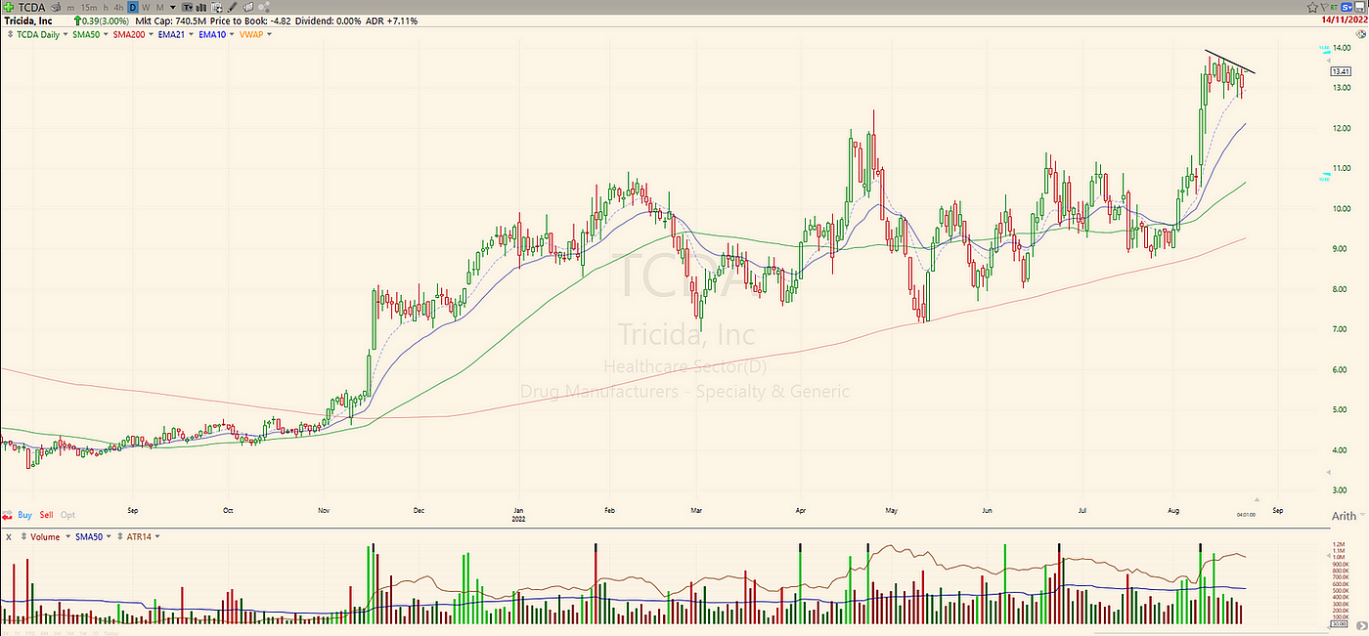This screenshot has height=636, width=1369.
Task: Click the trade arrows icon near Buy
Action: click(x=8, y=515)
